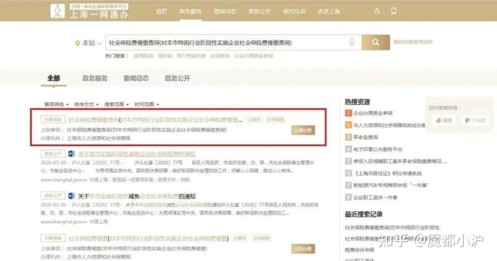Open the 2020-03-05 减免企业社会保险费 通知 title
This screenshot has width=497, height=261.
(x=137, y=196)
